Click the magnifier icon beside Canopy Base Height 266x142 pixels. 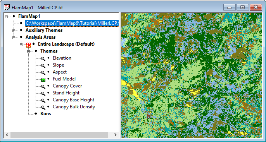(43, 101)
